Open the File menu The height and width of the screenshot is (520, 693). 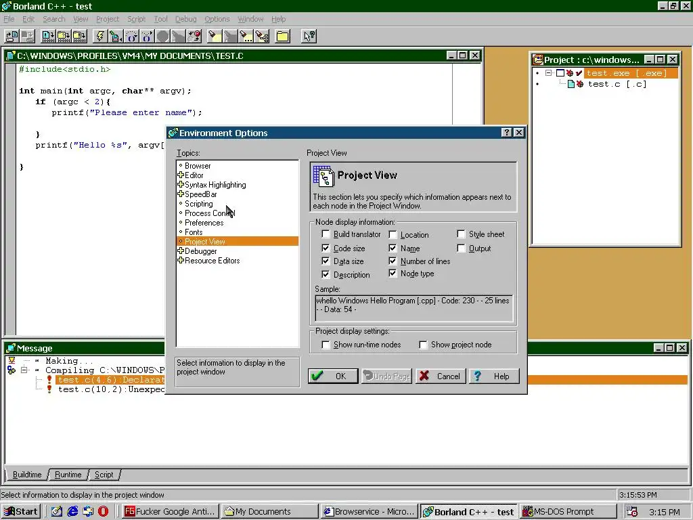click(x=9, y=19)
